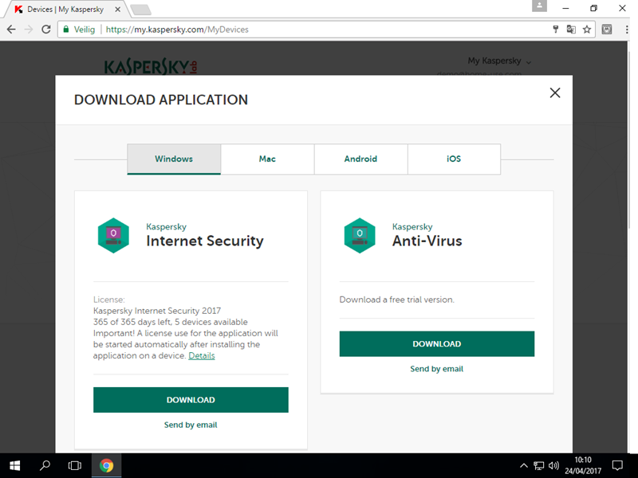Select the Android tab

(x=360, y=159)
